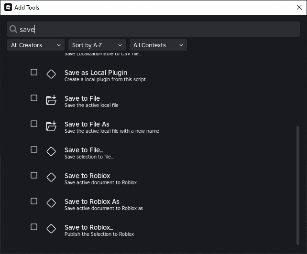
Task: Enable the Save to File As checkbox
Action: point(34,124)
